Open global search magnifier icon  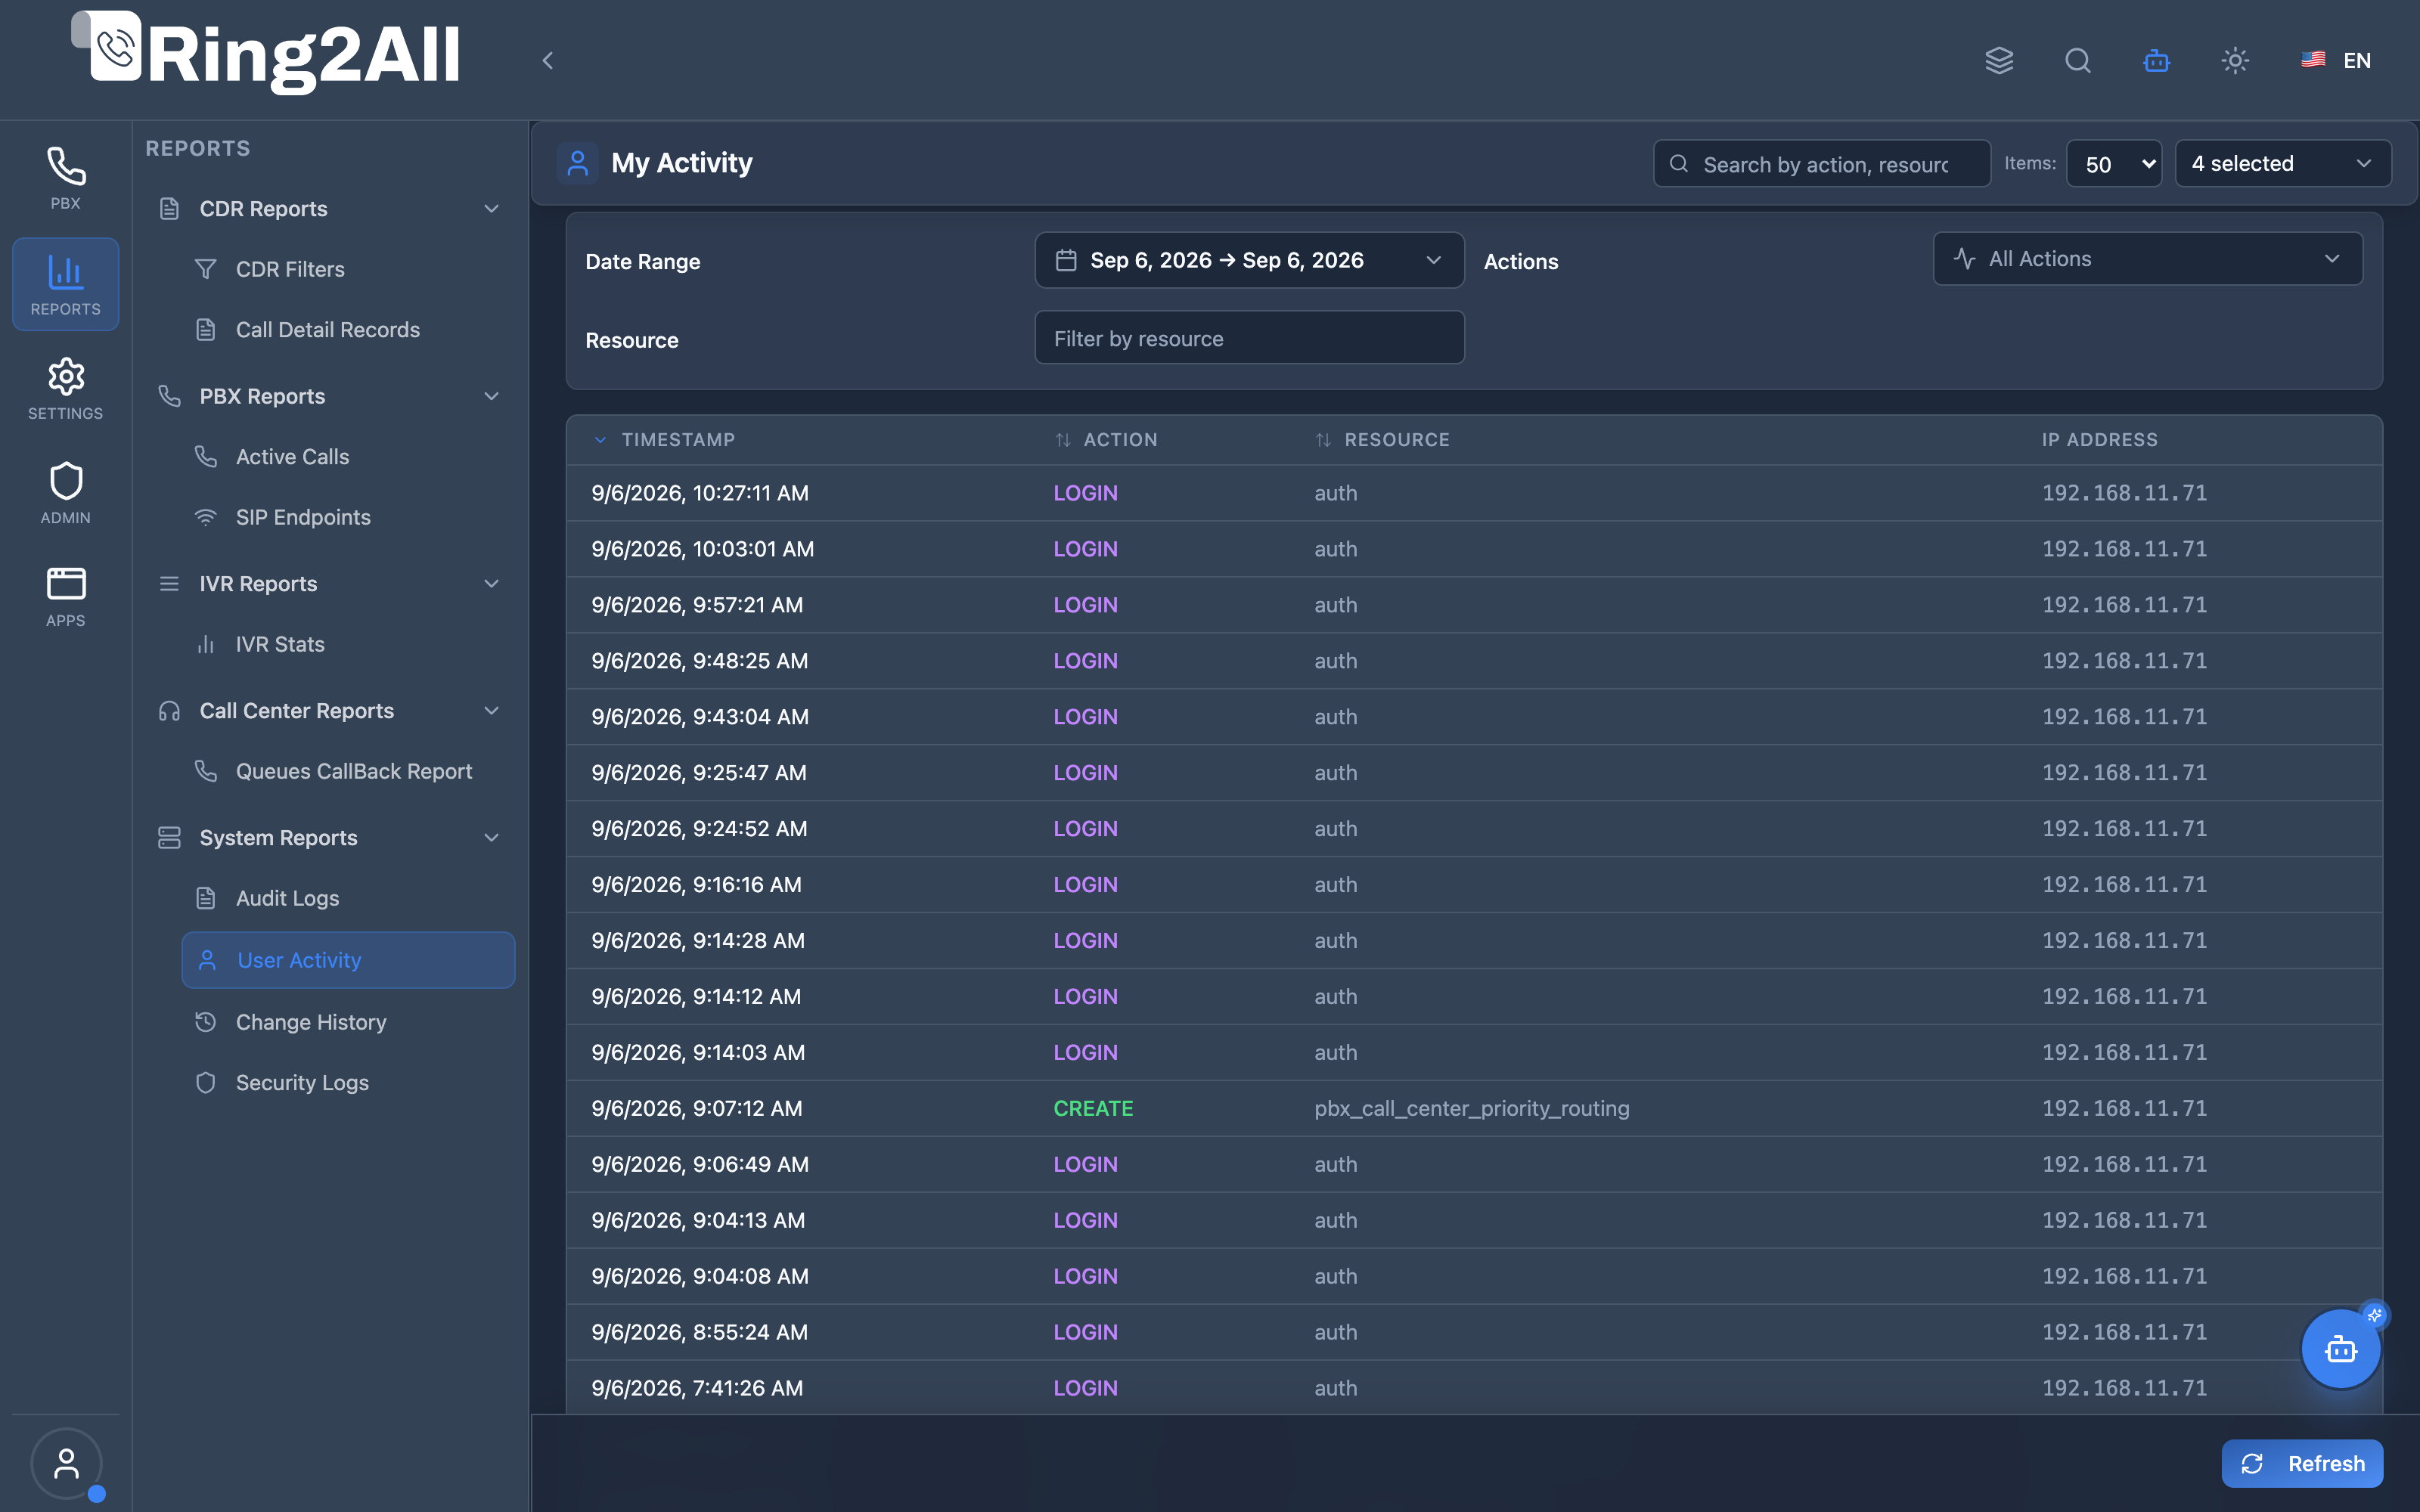pos(2078,60)
